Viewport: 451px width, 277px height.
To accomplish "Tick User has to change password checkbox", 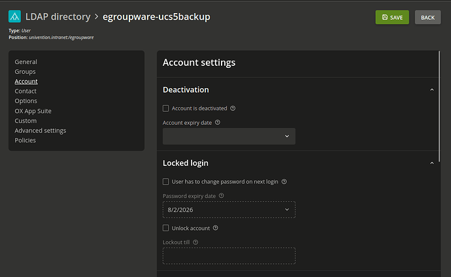I will (x=166, y=182).
